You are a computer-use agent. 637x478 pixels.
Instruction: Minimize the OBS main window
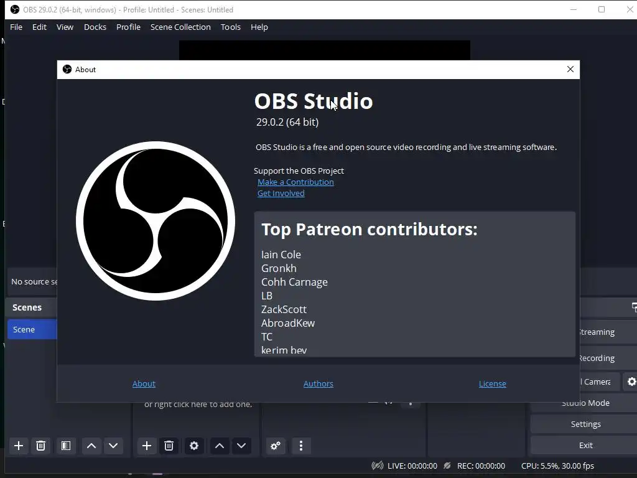point(574,9)
